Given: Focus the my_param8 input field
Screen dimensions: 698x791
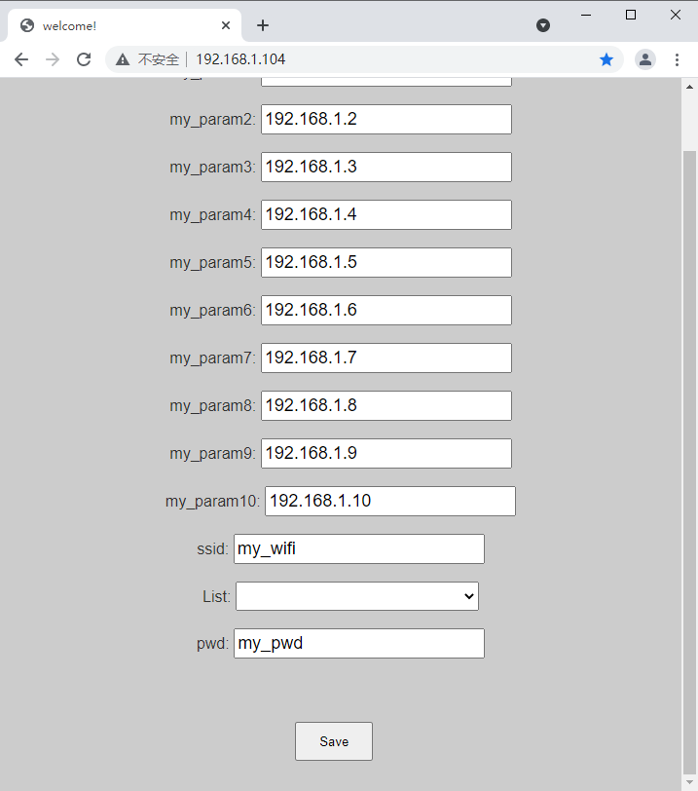Looking at the screenshot, I should 386,405.
